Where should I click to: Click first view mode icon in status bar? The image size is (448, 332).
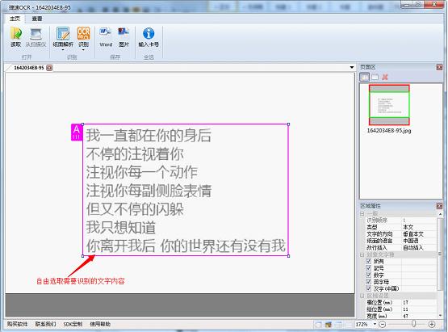pyautogui.click(x=318, y=324)
